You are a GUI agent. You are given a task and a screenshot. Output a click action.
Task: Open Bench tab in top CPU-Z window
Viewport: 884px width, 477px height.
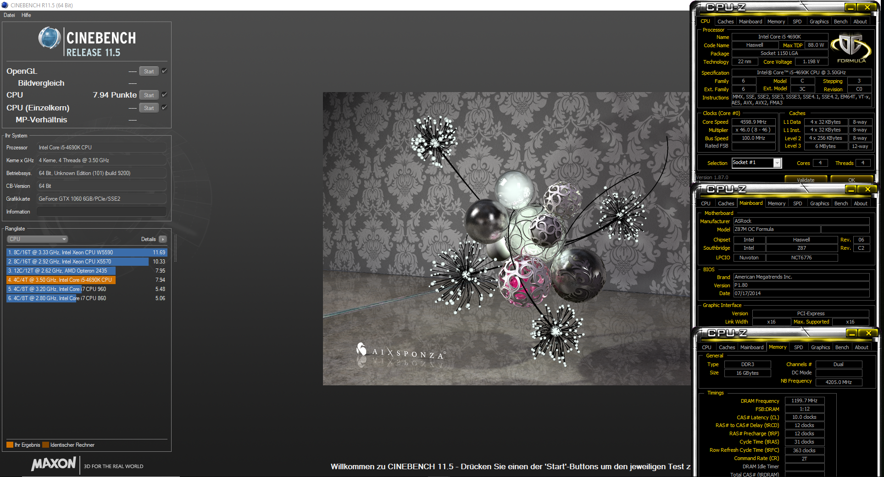(840, 22)
